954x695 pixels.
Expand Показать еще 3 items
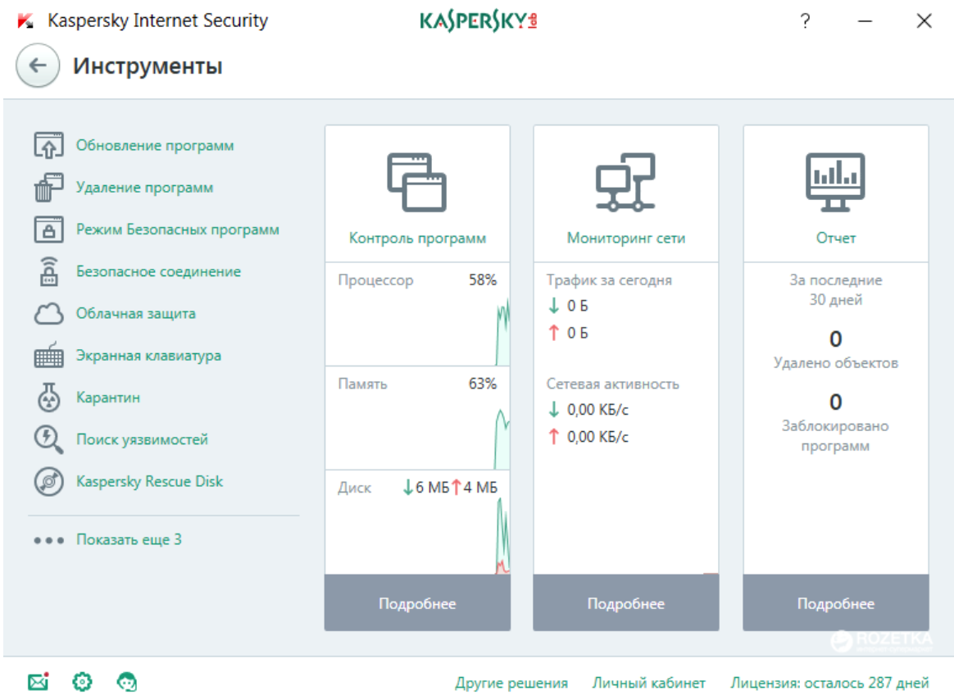[129, 540]
